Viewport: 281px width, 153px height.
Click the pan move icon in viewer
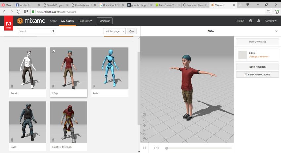[x=144, y=126]
